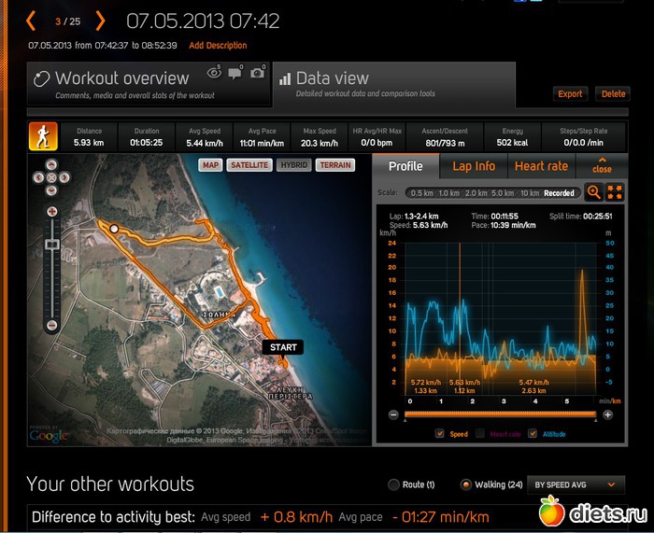654x533 pixels.
Task: Go to previous workout with left arrow
Action: point(31,21)
